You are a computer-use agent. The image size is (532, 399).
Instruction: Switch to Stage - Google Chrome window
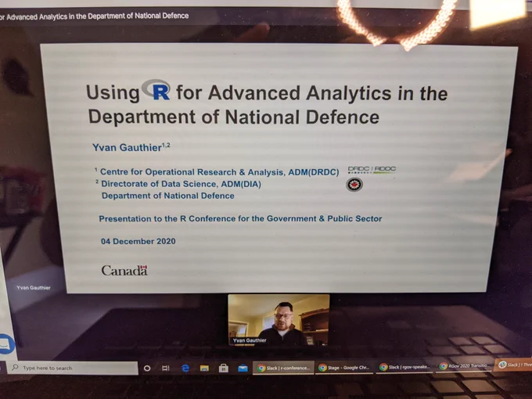344,368
